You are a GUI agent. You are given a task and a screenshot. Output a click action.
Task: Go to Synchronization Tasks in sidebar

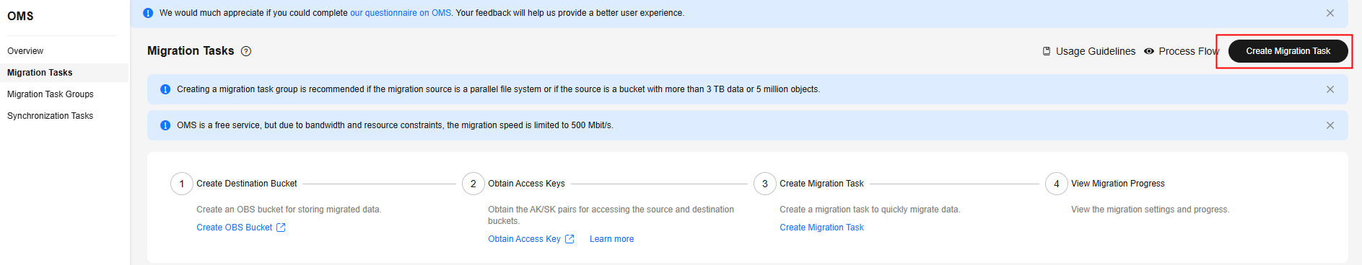[x=50, y=116]
